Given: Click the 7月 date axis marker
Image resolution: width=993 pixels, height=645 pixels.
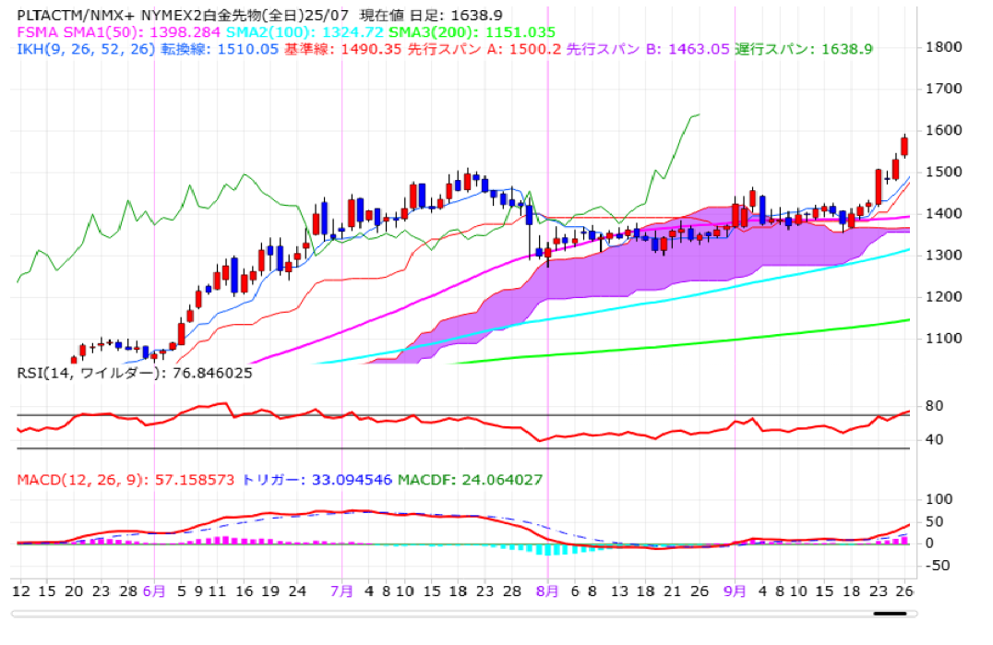Looking at the screenshot, I should click(341, 591).
